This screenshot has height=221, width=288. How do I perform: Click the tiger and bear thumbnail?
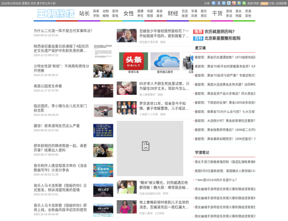[103, 150]
